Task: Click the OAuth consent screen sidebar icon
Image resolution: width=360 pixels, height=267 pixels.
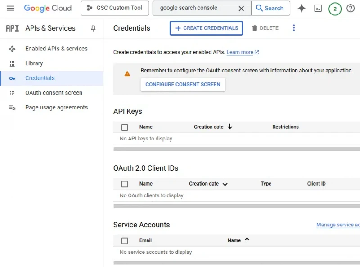Action: click(12, 93)
